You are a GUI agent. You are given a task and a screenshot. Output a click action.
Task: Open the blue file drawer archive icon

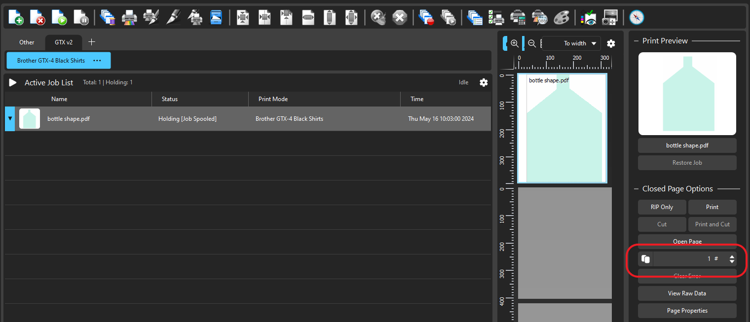point(216,18)
